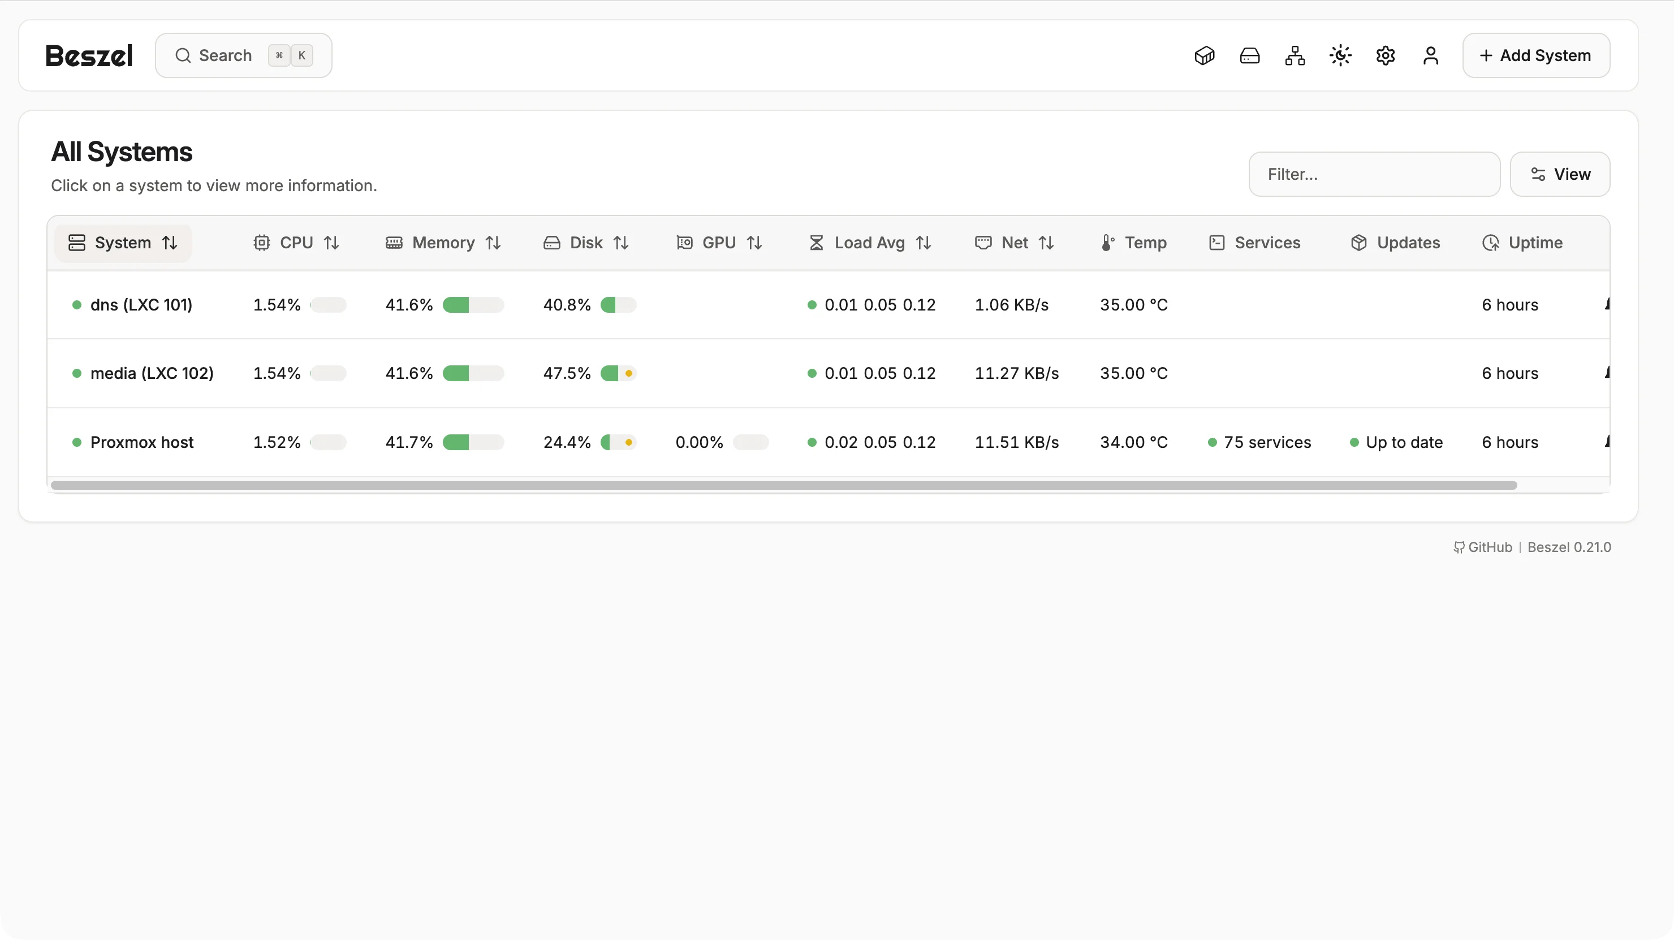The height and width of the screenshot is (940, 1674).
Task: Click the 0.00% GPU value
Action: tap(699, 443)
